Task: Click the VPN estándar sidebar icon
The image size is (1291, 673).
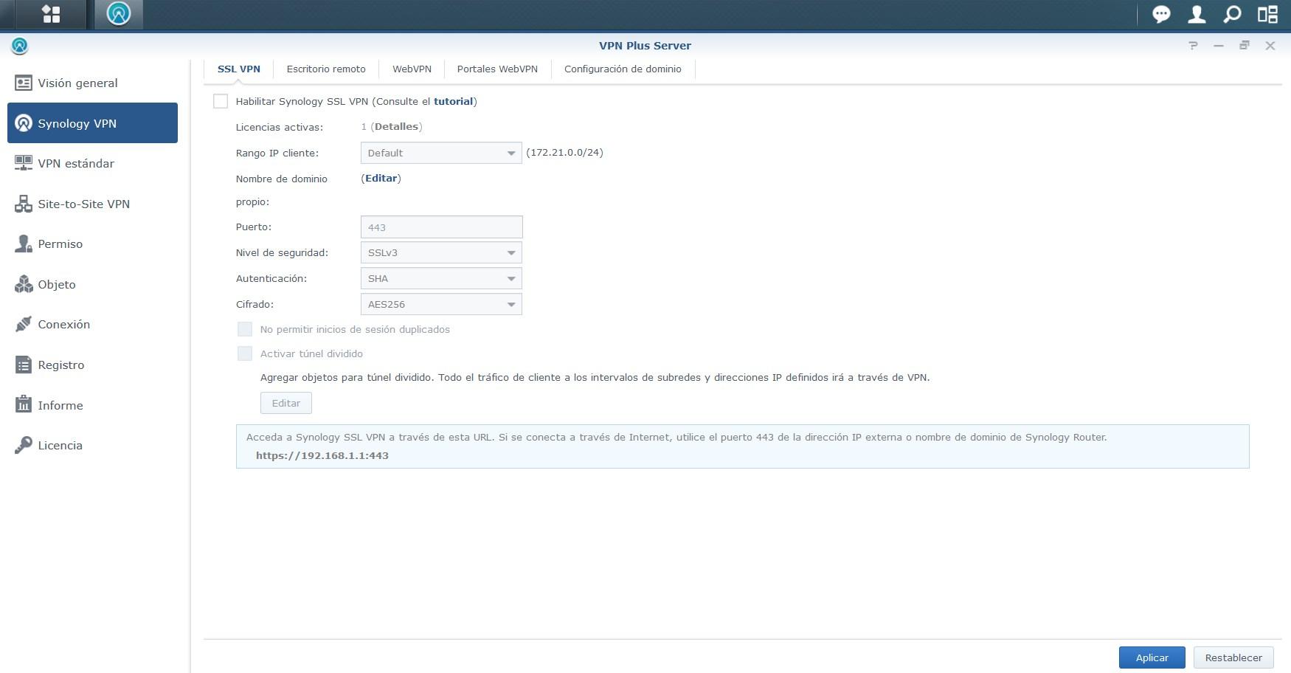Action: click(x=24, y=163)
